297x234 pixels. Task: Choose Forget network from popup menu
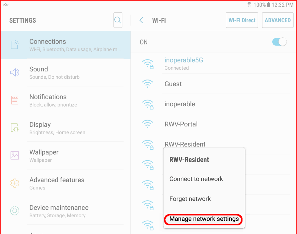pyautogui.click(x=190, y=199)
